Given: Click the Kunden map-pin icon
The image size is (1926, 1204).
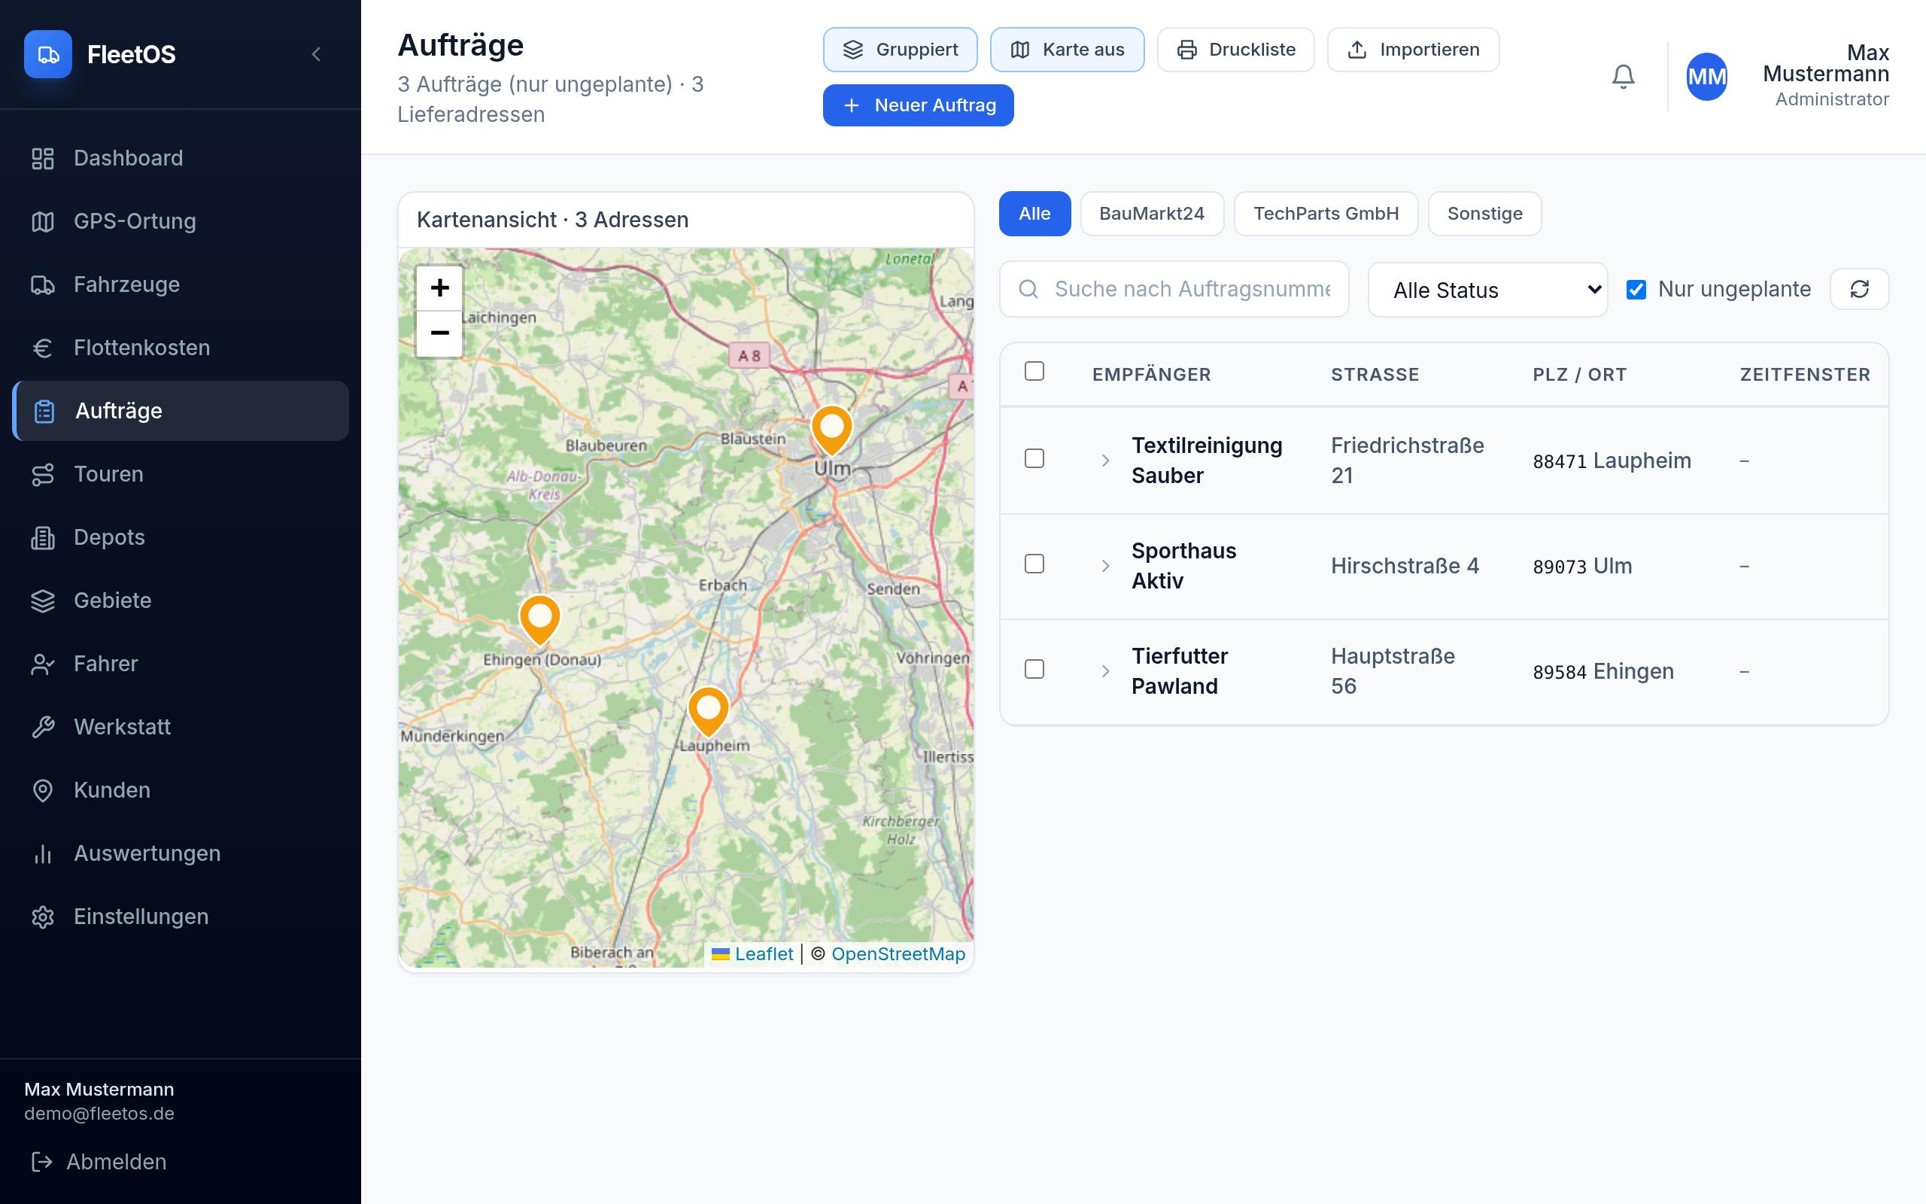Looking at the screenshot, I should pos(43,790).
